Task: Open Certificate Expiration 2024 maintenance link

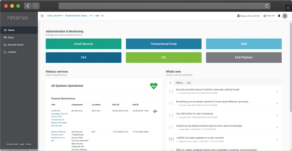Action: click(x=60, y=118)
